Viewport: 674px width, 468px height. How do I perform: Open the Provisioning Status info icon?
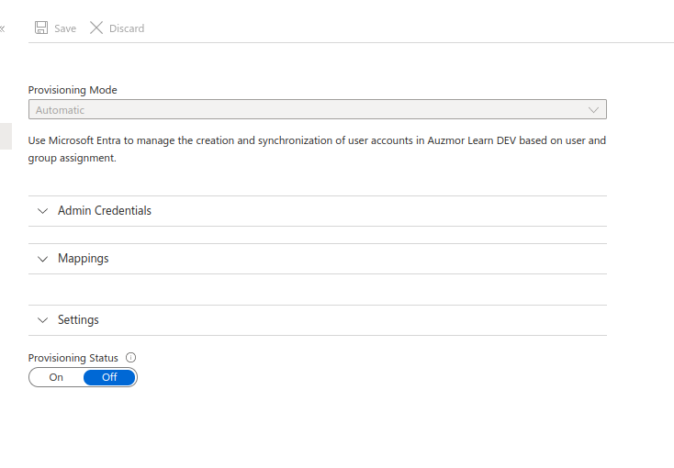pyautogui.click(x=130, y=358)
